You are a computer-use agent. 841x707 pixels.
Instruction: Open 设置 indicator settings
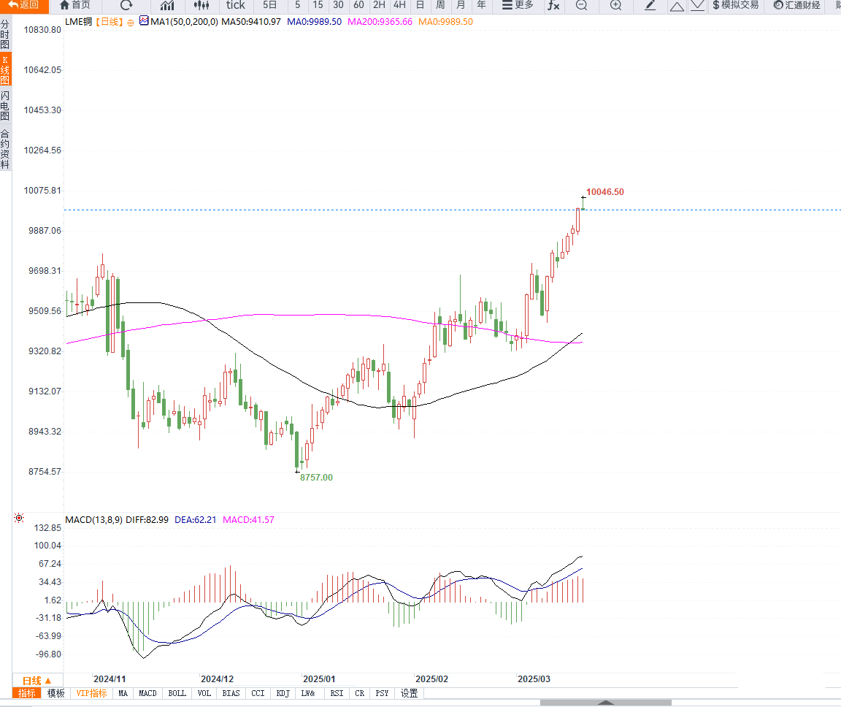coord(410,694)
